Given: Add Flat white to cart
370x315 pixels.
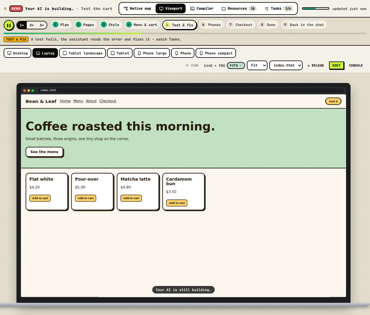Looking at the screenshot, I should pos(40,198).
